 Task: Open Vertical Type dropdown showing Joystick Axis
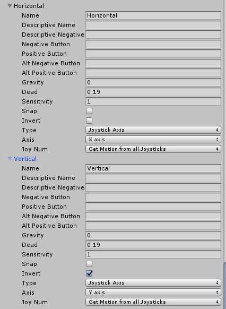(x=153, y=283)
